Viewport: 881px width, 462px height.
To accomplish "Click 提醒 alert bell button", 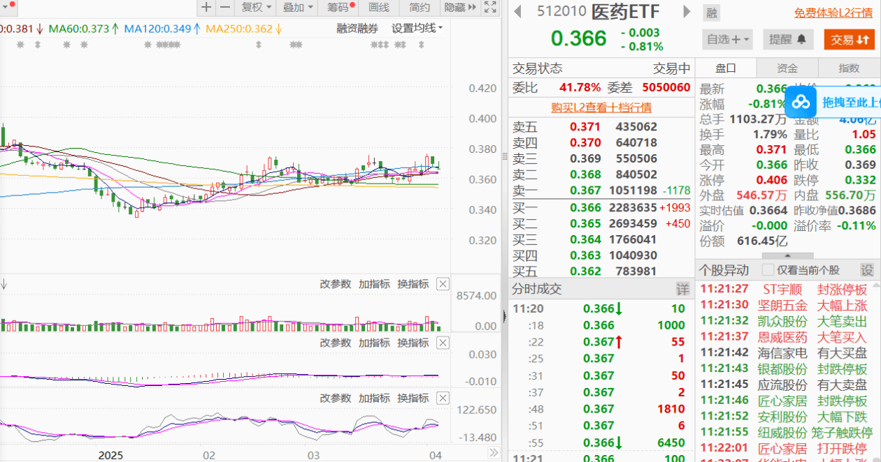I will (787, 39).
